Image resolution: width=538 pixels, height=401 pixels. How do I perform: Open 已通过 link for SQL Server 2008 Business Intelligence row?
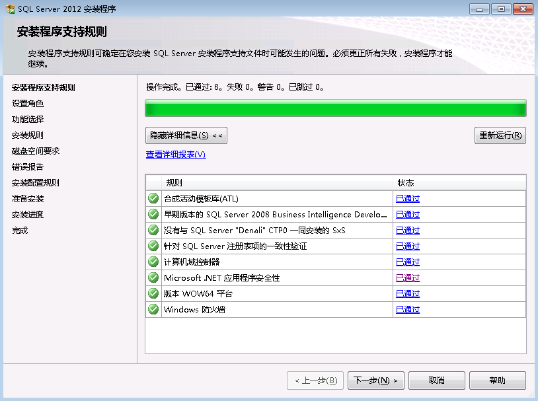point(408,215)
